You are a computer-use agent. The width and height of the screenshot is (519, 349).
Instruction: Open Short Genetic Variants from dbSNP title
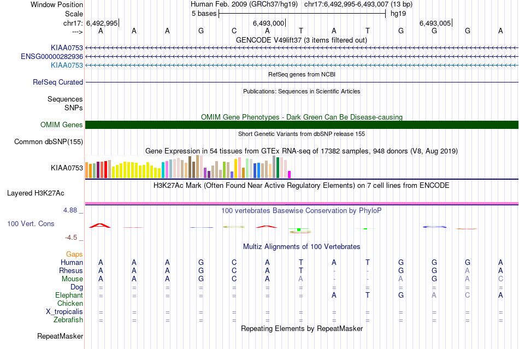click(302, 134)
